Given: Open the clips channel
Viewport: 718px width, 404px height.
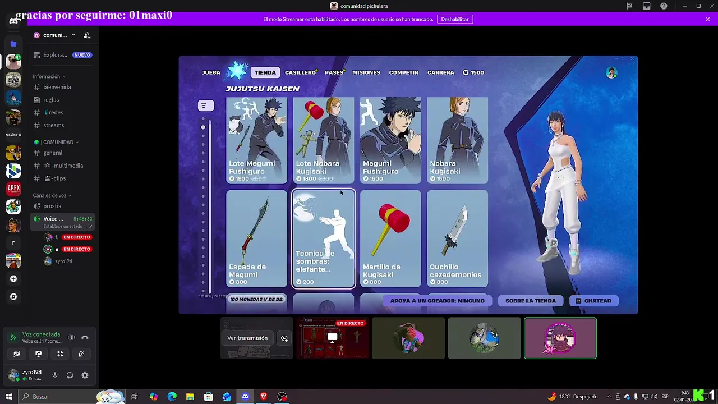Looking at the screenshot, I should coord(62,178).
